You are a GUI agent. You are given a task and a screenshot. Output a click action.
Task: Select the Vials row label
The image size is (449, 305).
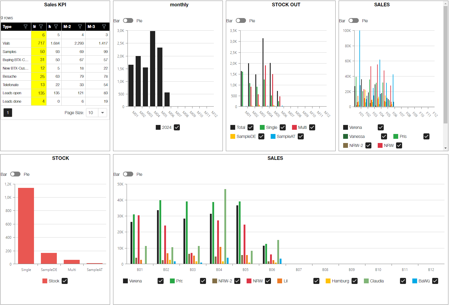click(6, 43)
